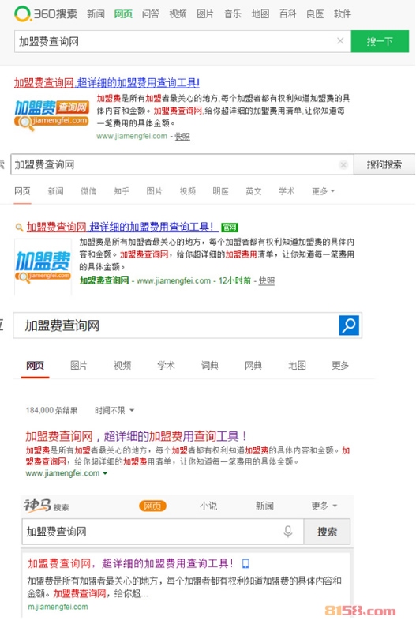Open the 加盟费查询网 logo thumbnail in 360 result
The height and width of the screenshot is (632, 416).
coord(51,115)
